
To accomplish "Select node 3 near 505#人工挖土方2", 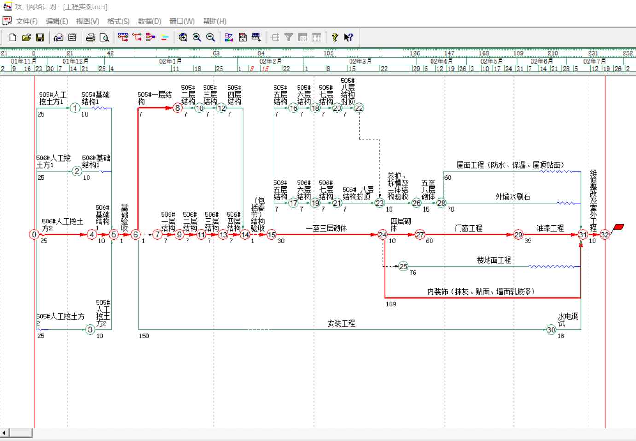I will [90, 329].
